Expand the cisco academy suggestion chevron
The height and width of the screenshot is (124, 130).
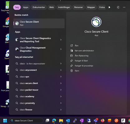[61, 97]
